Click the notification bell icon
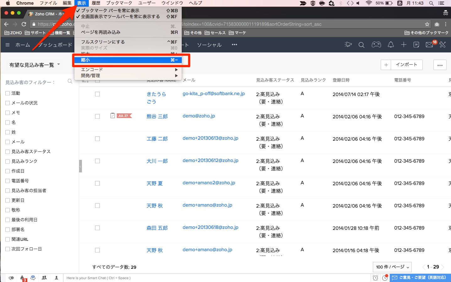451x282 pixels. [391, 45]
